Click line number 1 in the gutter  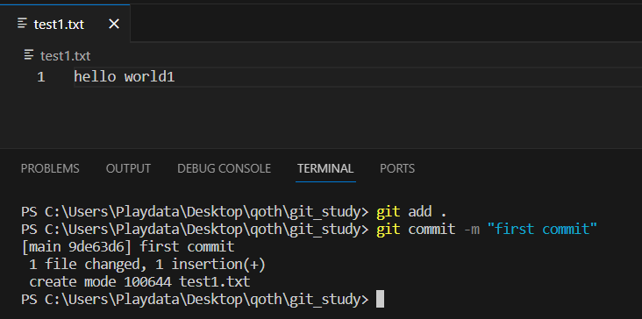(40, 77)
